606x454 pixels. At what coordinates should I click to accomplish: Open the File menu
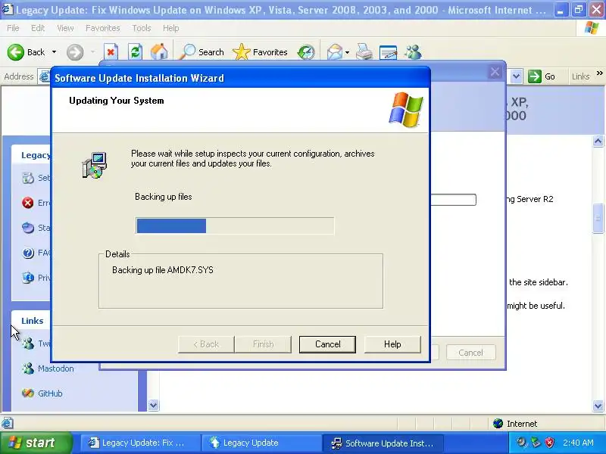13,28
